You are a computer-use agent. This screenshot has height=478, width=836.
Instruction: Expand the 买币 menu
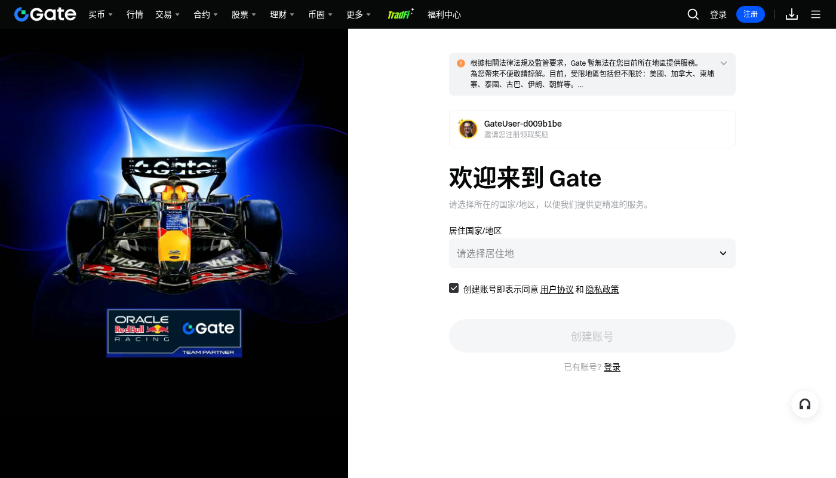point(100,14)
